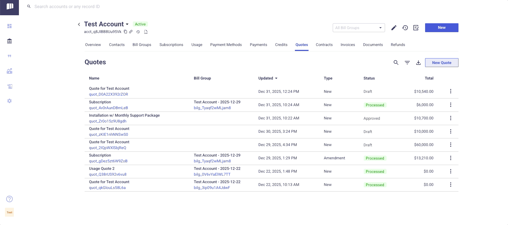The width and height of the screenshot is (508, 225).
Task: Click the Active status badge
Action: tap(140, 24)
